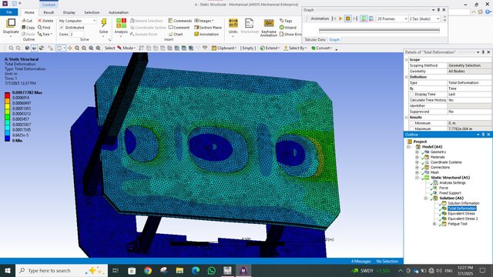Image resolution: width=493 pixels, height=277 pixels.
Task: Click the Copy icon in Outline group
Action: click(x=28, y=28)
